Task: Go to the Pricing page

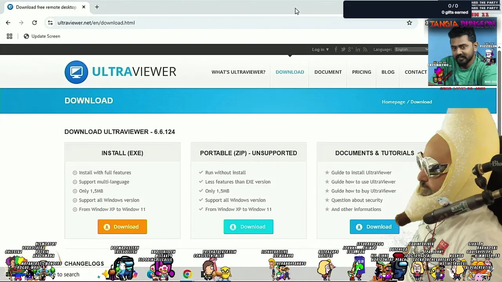Action: coord(362,72)
